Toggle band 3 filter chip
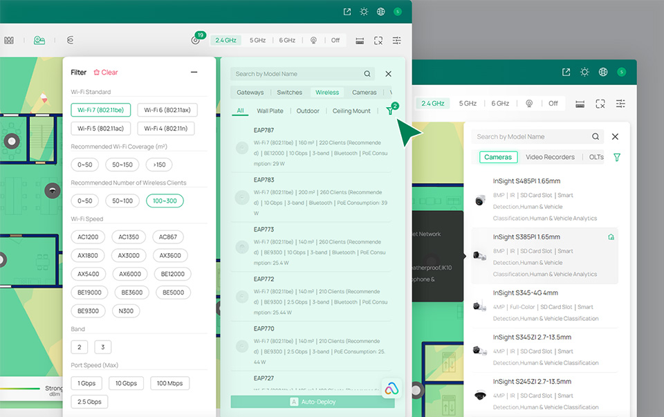The image size is (664, 417). pos(103,347)
